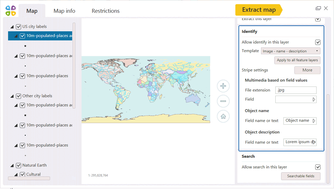Click the home extent icon
The width and height of the screenshot is (334, 189).
[223, 116]
